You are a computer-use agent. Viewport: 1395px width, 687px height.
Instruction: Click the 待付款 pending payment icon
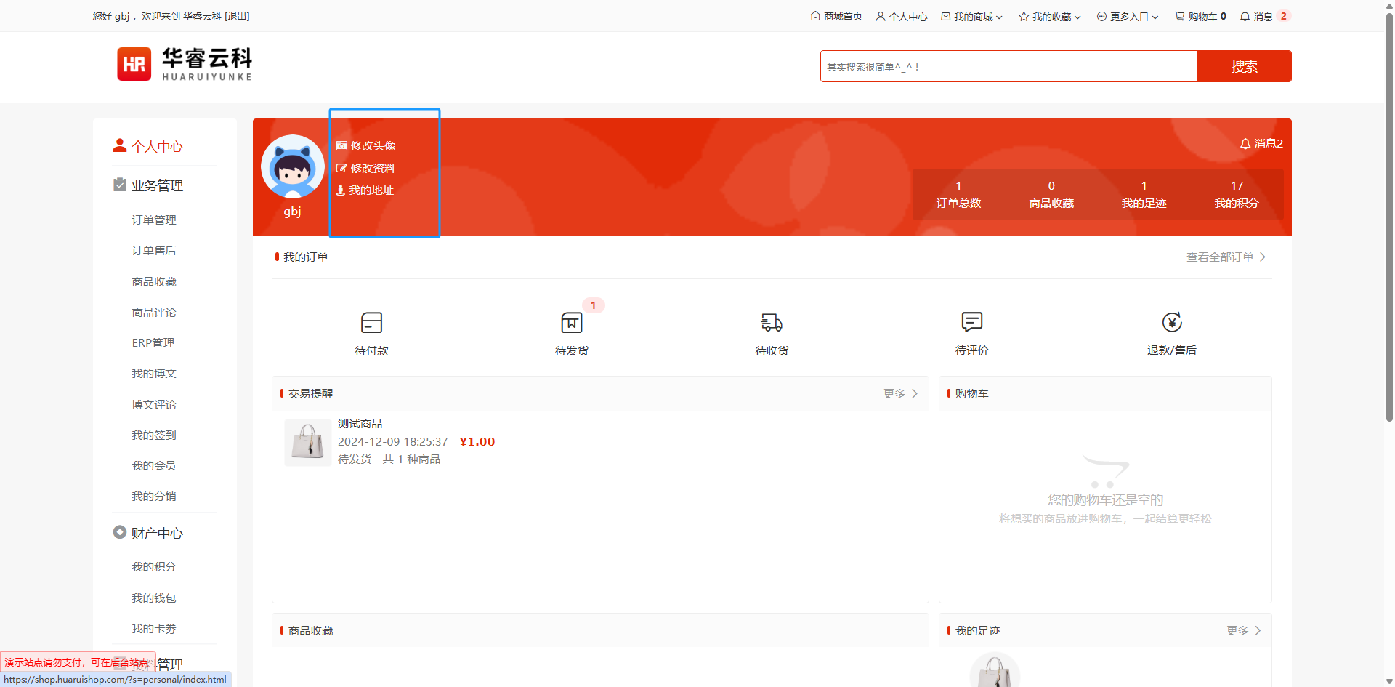point(371,323)
